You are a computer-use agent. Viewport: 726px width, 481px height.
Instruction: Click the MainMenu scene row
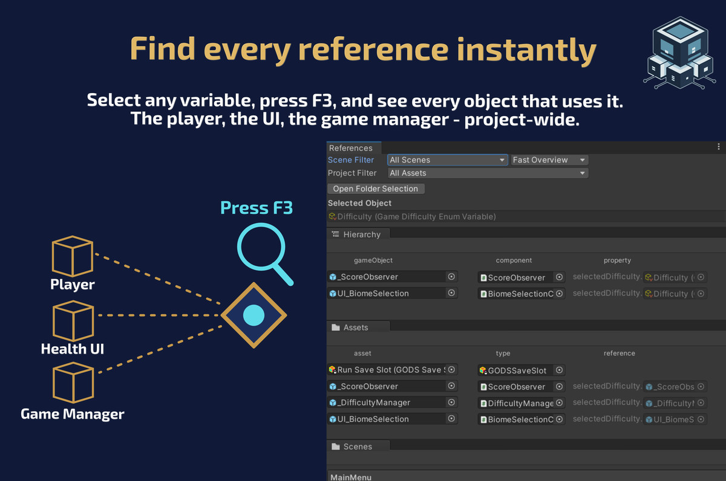[526, 476]
